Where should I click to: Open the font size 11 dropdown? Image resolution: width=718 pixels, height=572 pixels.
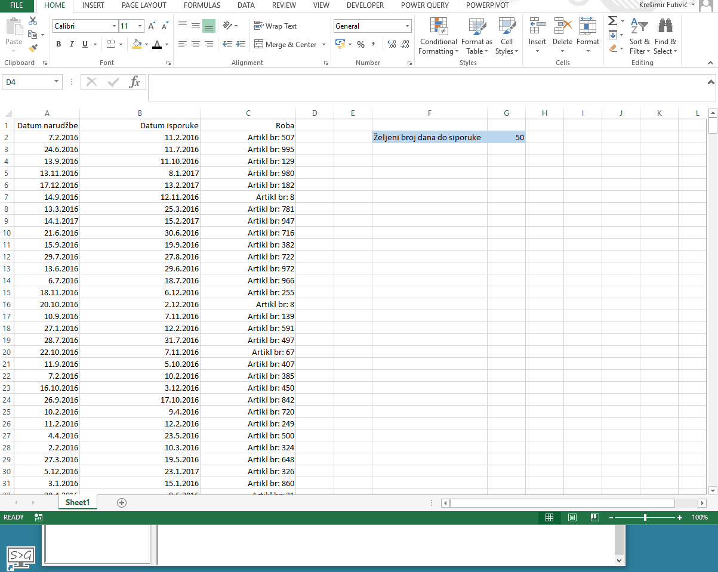[140, 26]
